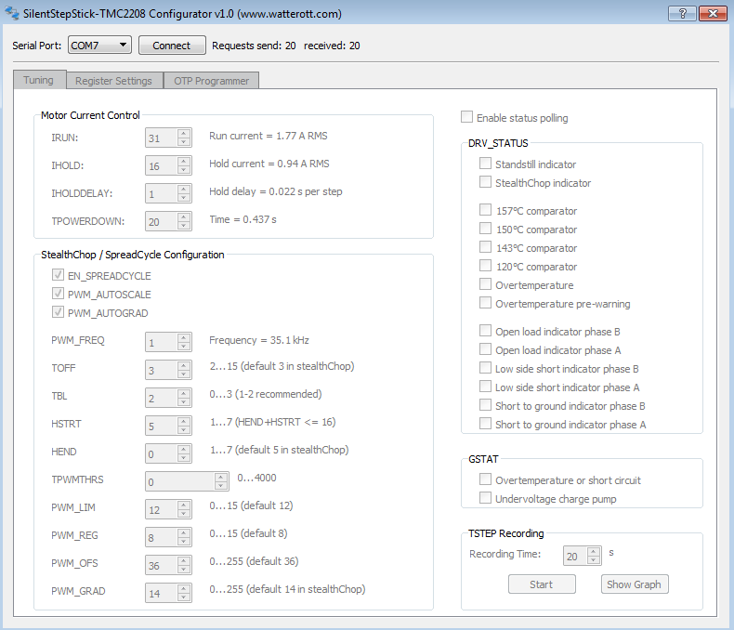Screen dimensions: 734x630
Task: Toggle the PWM_AUTOSCALE checkbox
Action: [x=58, y=294]
